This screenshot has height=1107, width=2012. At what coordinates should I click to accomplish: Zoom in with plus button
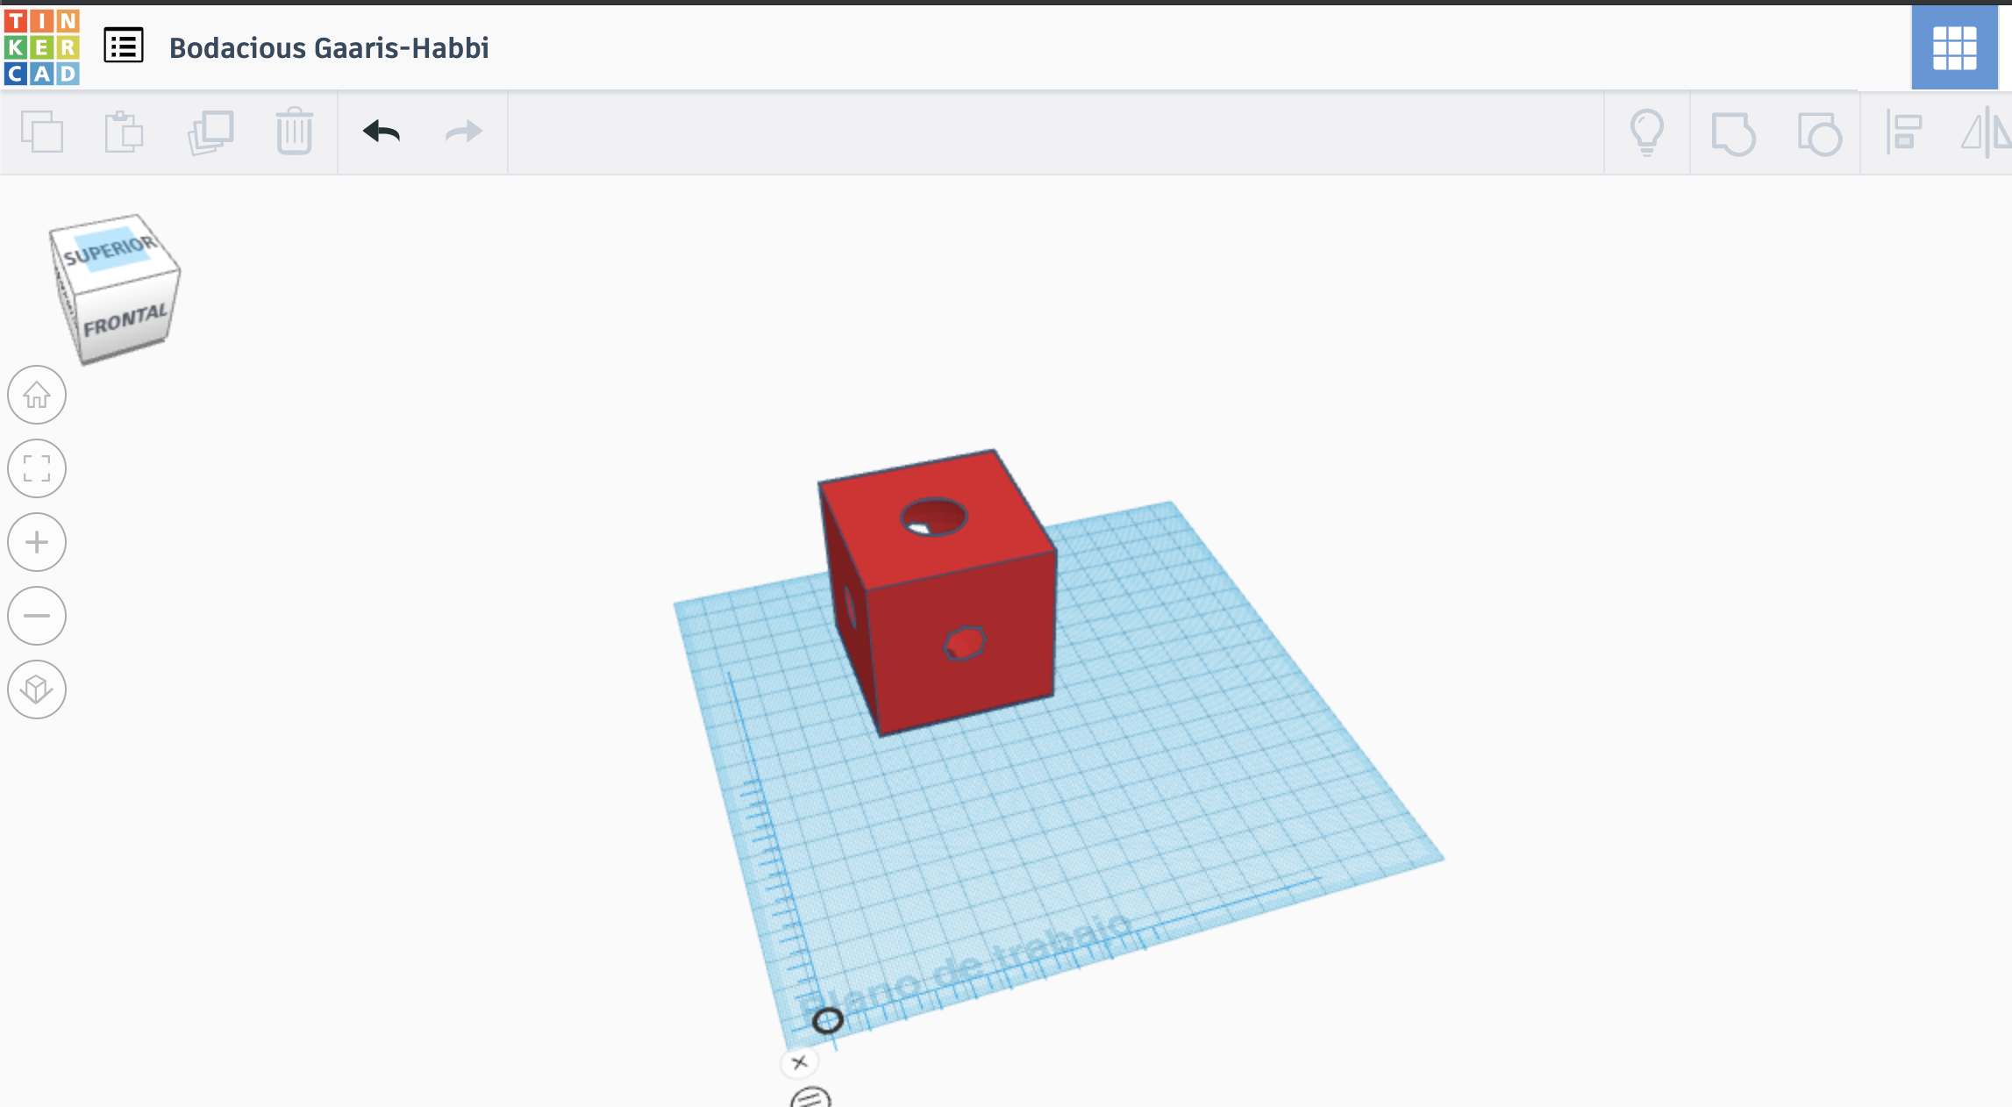pyautogui.click(x=37, y=542)
